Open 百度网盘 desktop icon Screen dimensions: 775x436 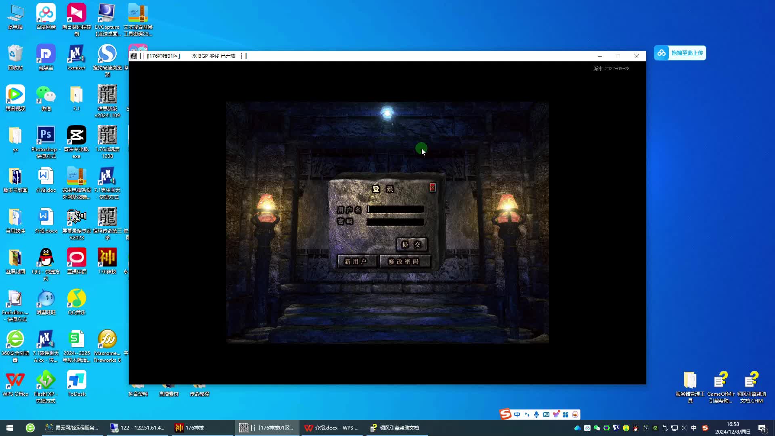[46, 17]
